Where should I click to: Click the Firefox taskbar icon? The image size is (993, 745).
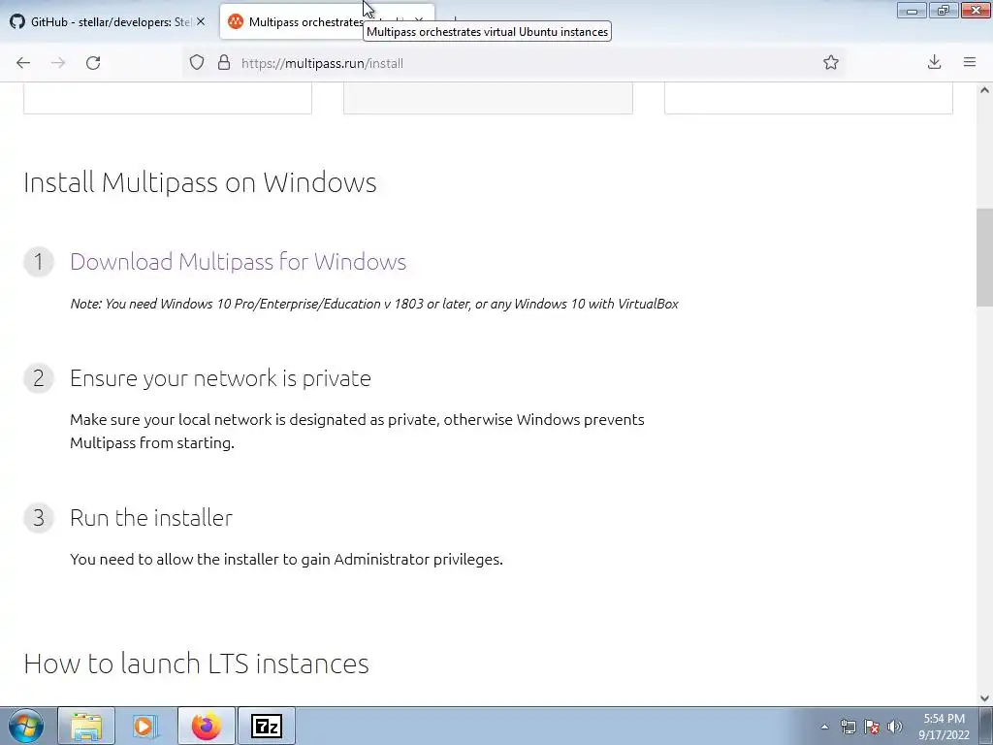pyautogui.click(x=207, y=726)
